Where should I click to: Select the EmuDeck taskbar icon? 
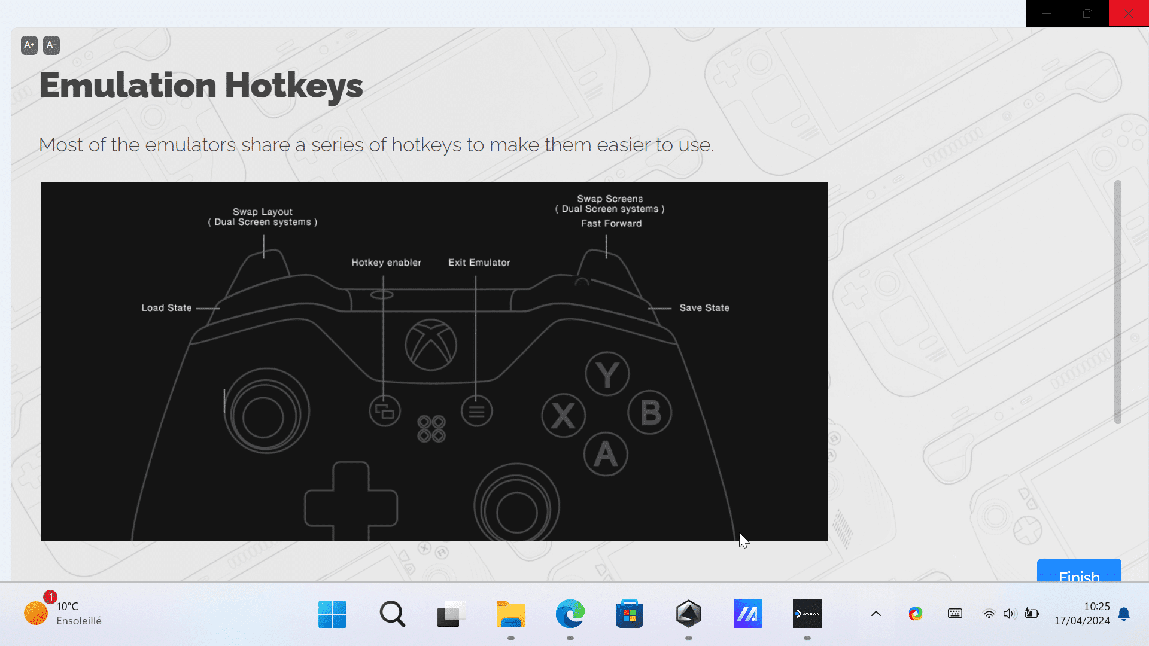[807, 614]
